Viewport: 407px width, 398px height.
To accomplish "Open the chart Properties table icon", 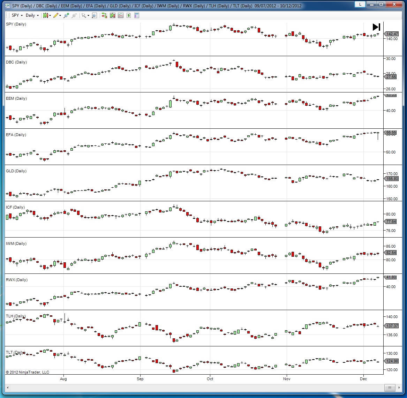I will tap(137, 16).
